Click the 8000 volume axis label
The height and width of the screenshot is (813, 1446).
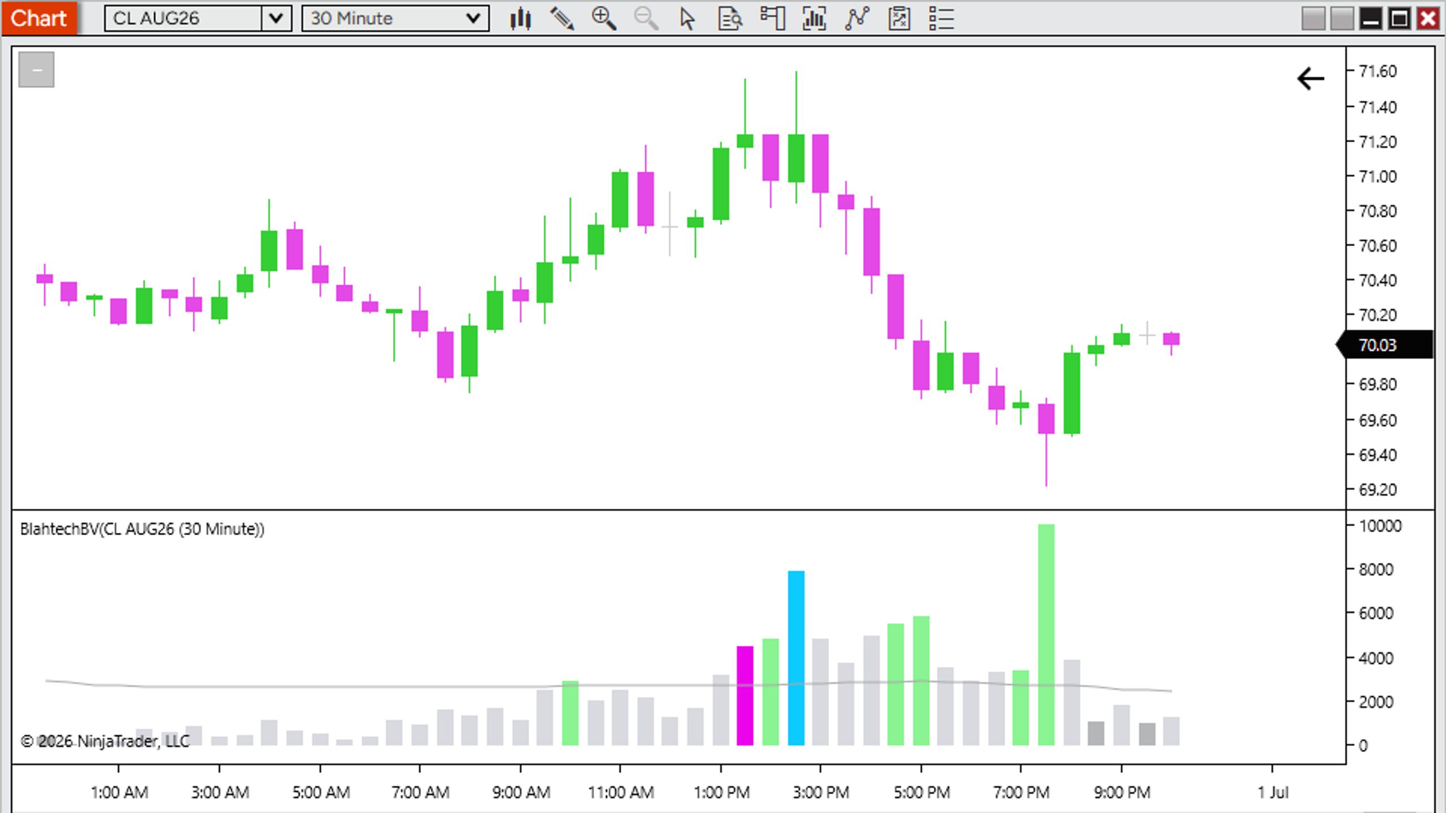coord(1376,569)
